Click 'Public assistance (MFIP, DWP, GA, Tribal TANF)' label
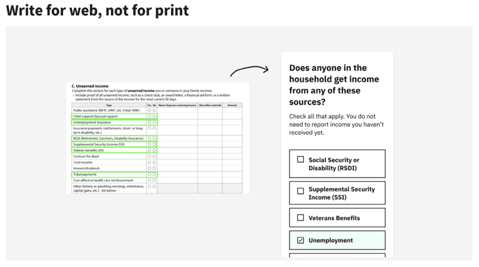 click(x=107, y=110)
